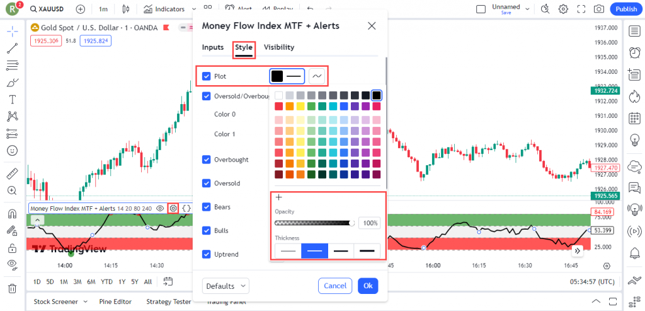Click the Publish button
Screen dimensions: 645x311
(626, 9)
